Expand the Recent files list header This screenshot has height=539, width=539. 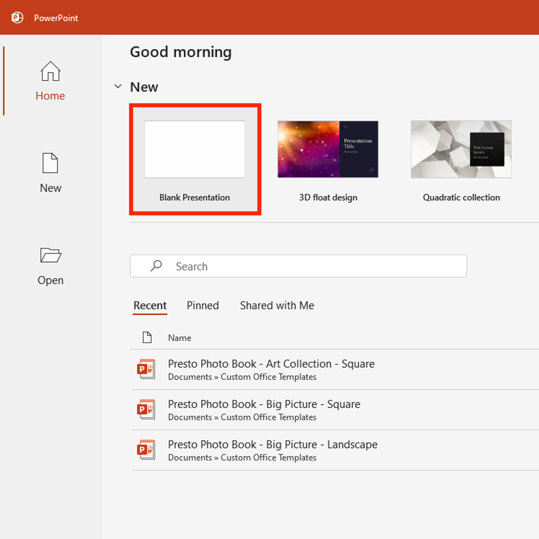click(150, 305)
